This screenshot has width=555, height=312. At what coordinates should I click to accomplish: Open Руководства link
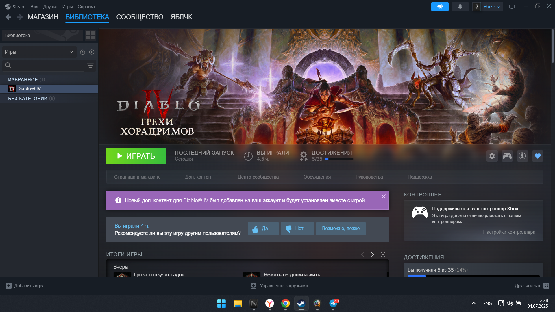click(x=369, y=177)
